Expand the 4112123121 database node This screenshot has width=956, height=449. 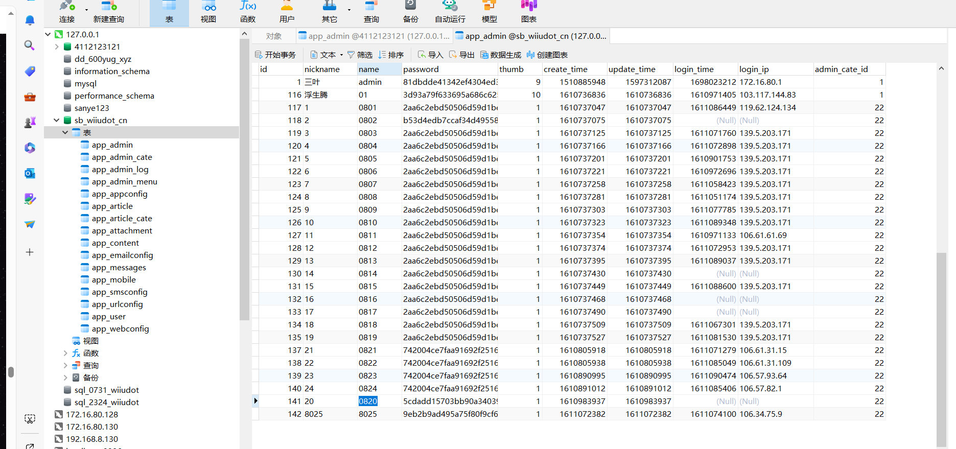click(x=57, y=46)
